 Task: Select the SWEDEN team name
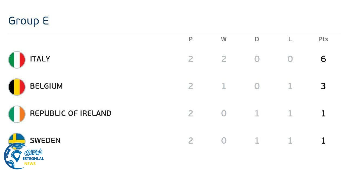tap(45, 141)
